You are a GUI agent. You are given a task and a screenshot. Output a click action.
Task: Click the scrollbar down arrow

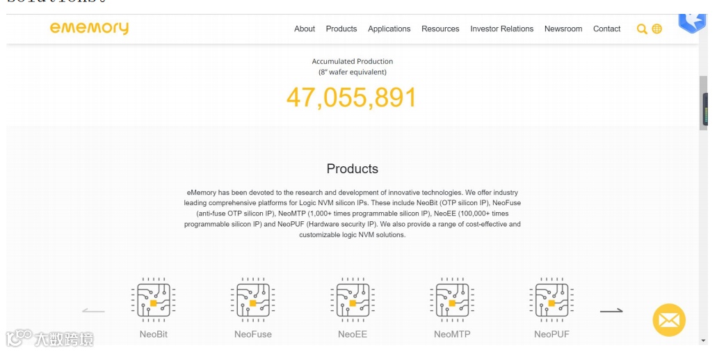703,341
